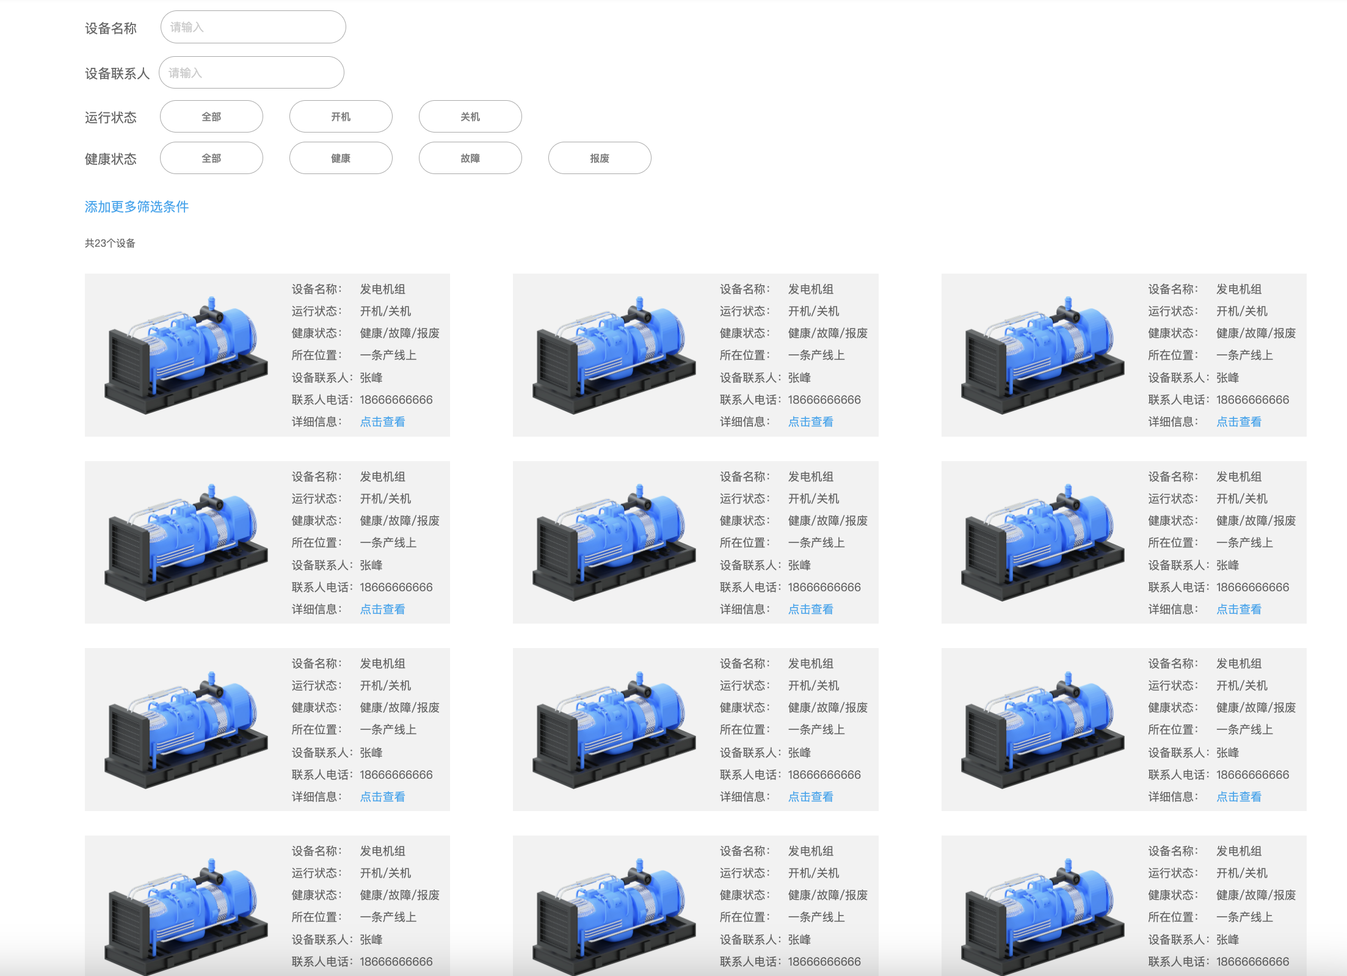Select 开机 running status filter
This screenshot has width=1347, height=976.
[341, 117]
